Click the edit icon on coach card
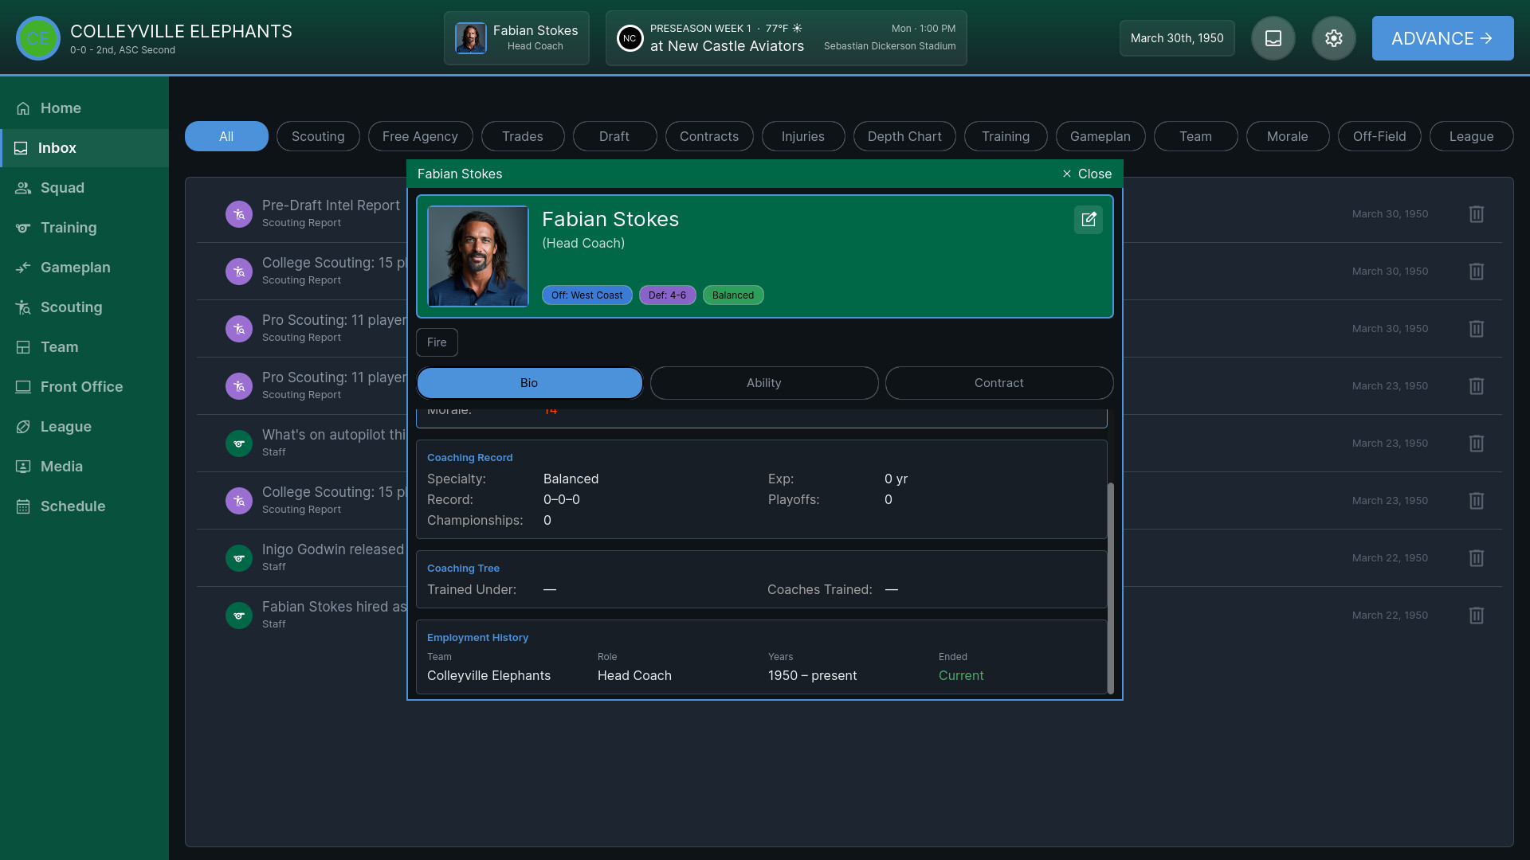 1089,220
